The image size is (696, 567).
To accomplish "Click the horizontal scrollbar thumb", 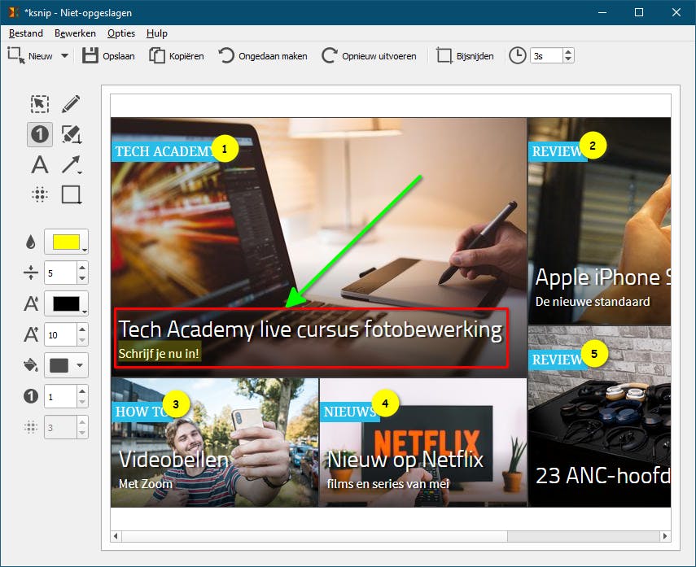I will pos(315,536).
